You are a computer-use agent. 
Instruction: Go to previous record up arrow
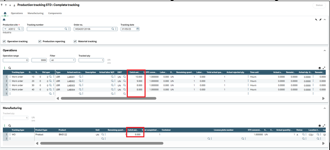tap(6, 5)
